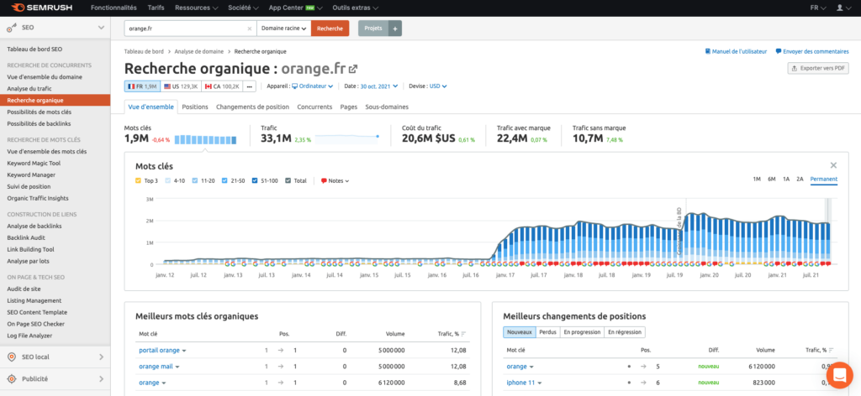
Task: Click the Publicité target icon
Action: click(x=12, y=379)
